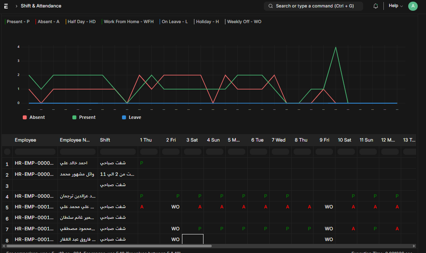426x253 pixels.
Task: Click the ERPNext home logo icon
Action: point(6,6)
